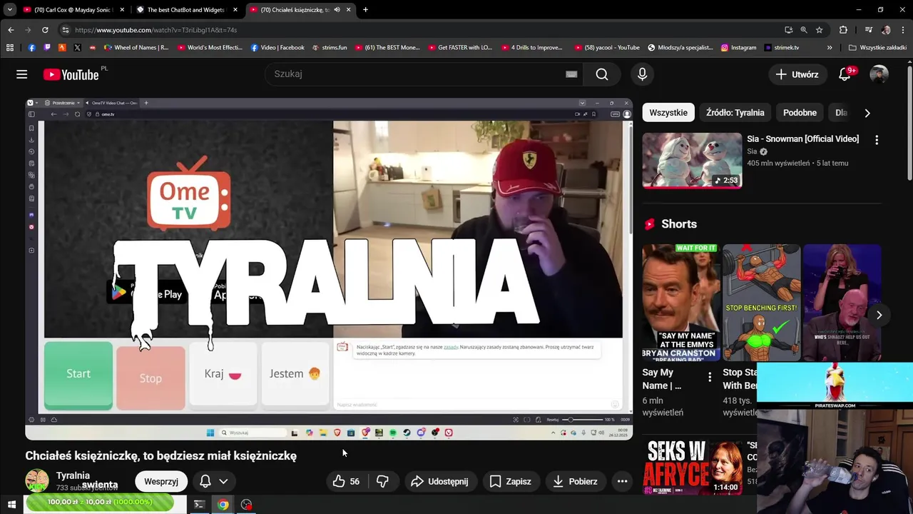
Task: Click the magnifier search button
Action: (x=602, y=74)
